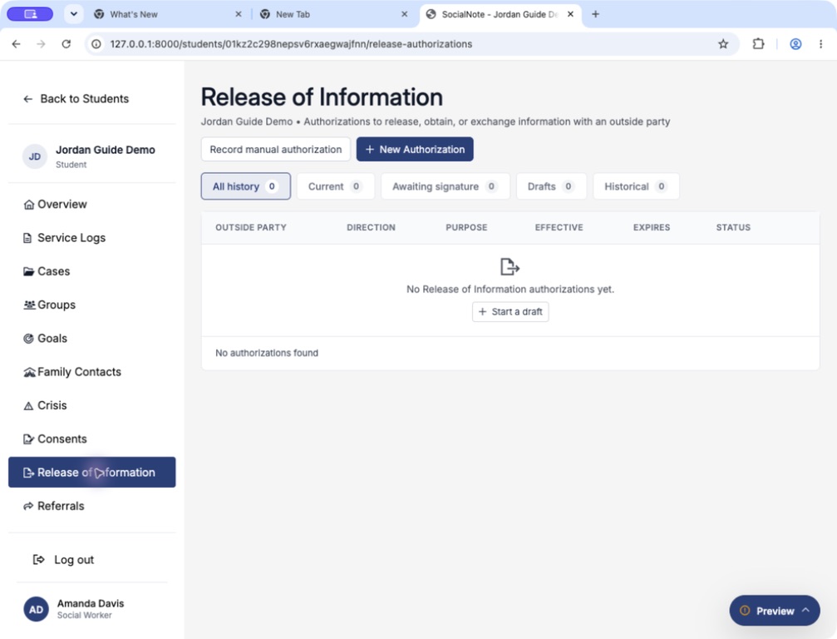Go back to the previous browser page
The height and width of the screenshot is (639, 837).
pos(17,44)
